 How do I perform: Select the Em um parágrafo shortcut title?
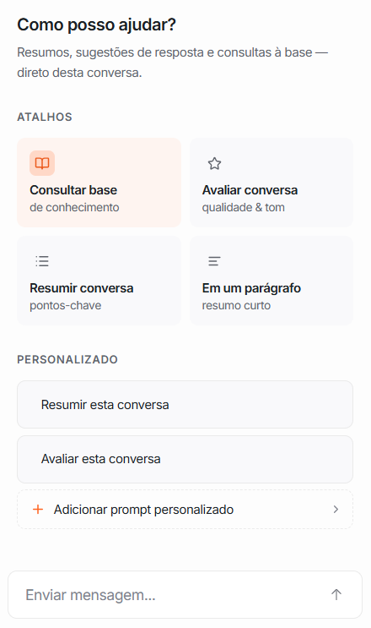click(x=251, y=288)
